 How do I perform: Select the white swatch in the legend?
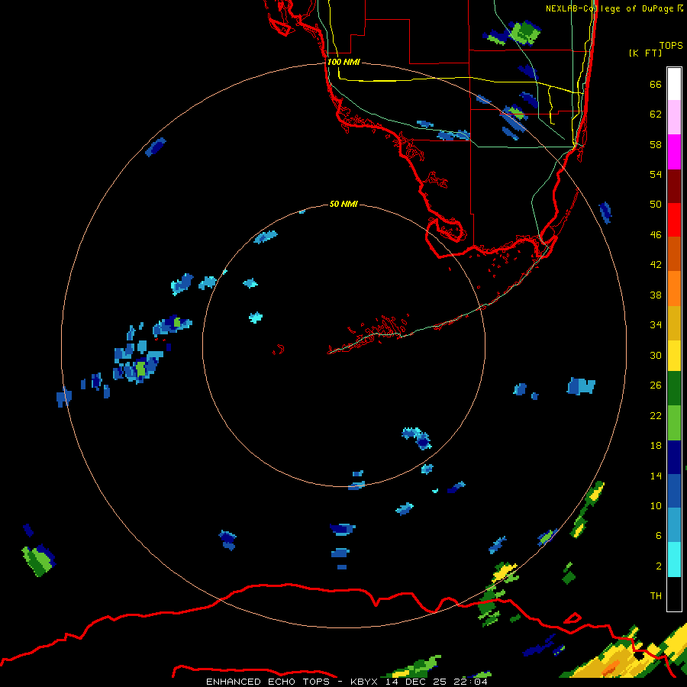[674, 84]
